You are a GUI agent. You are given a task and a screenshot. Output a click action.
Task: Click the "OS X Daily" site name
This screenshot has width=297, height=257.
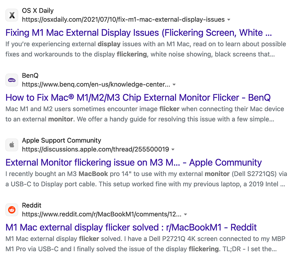[38, 10]
